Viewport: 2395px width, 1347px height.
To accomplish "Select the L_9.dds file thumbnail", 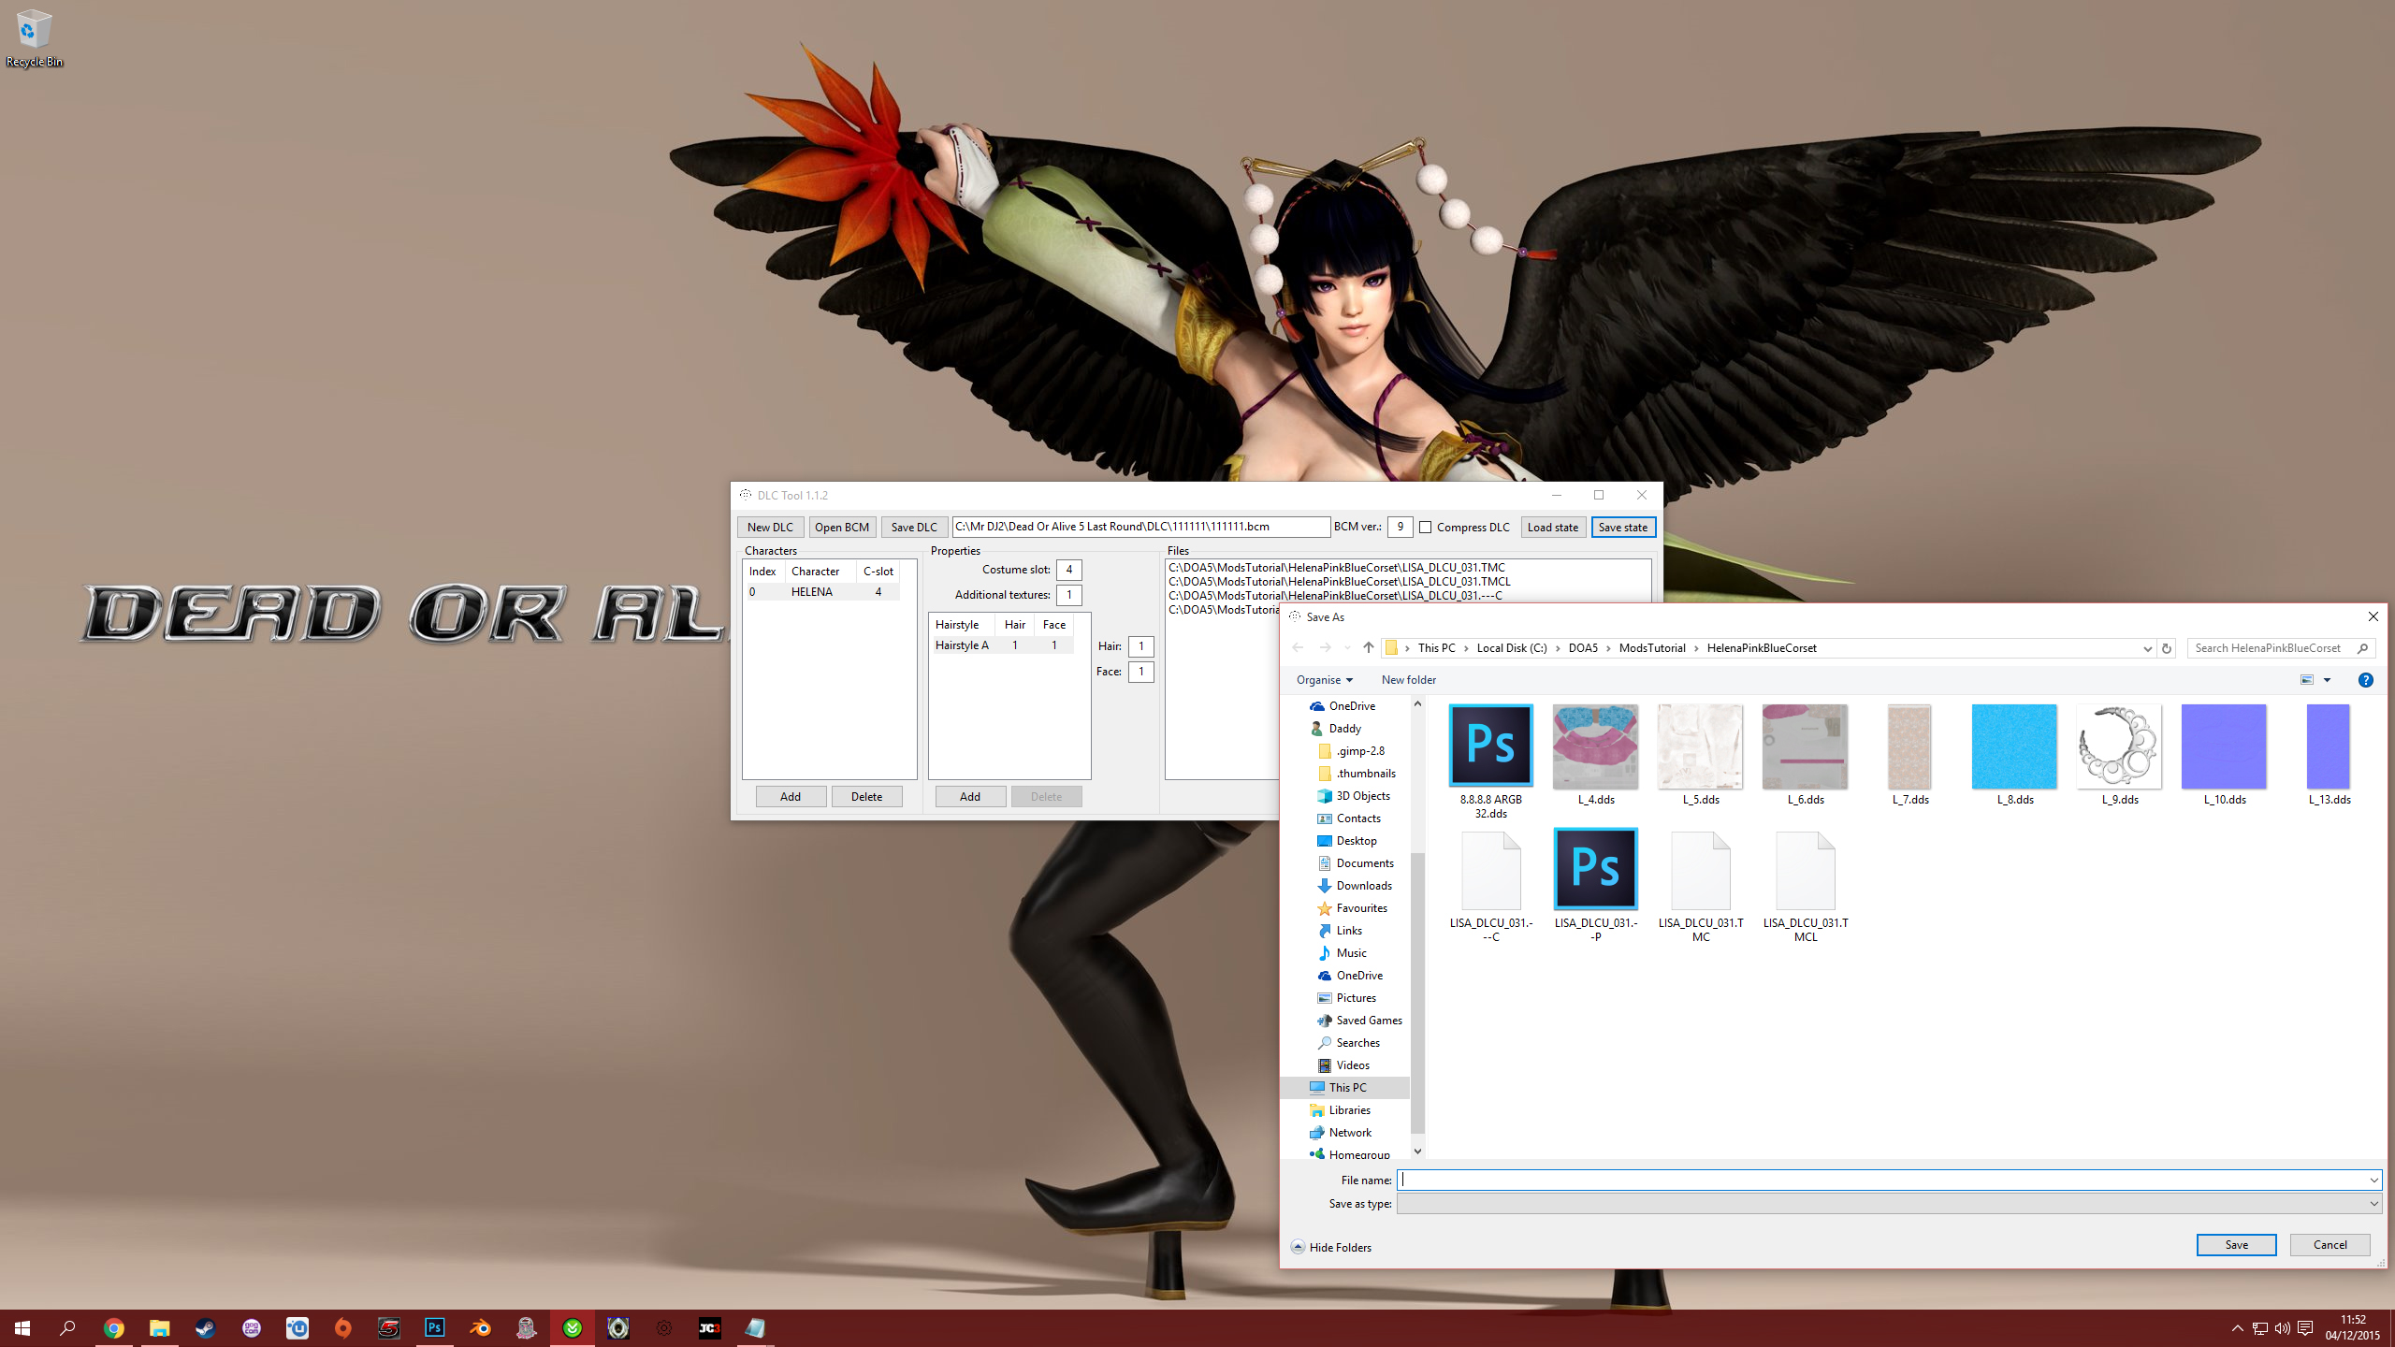I will click(x=2119, y=746).
